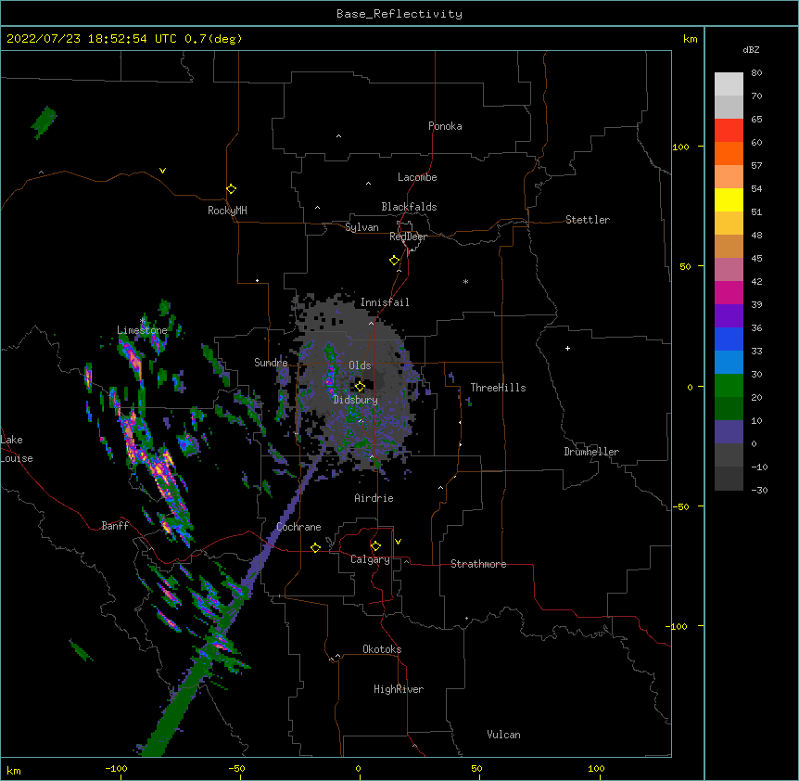Click the Lake Louise label

click(17, 449)
